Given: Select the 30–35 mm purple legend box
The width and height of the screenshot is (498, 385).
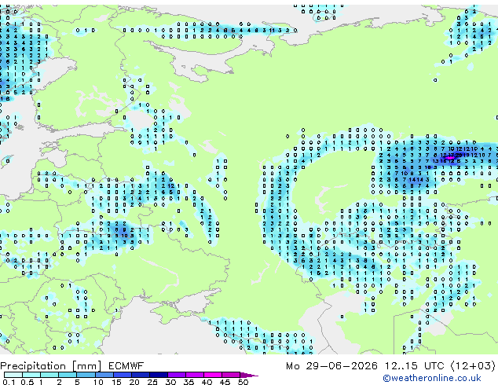Looking at the screenshot, I should coord(177,375).
